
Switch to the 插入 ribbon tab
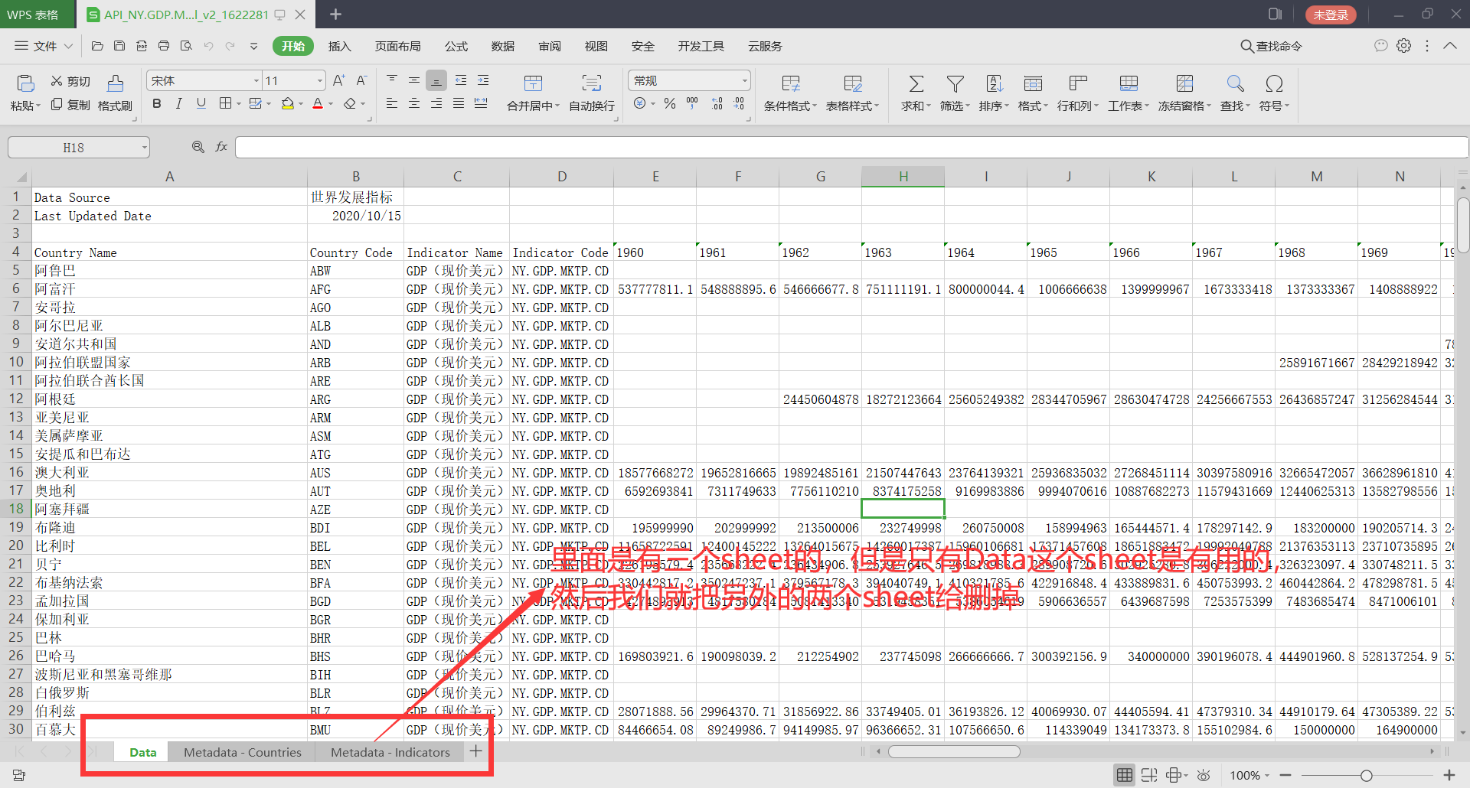pos(339,46)
